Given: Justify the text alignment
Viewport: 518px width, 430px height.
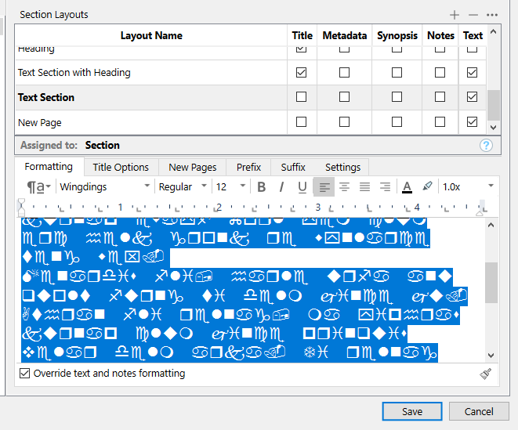Looking at the screenshot, I should (364, 186).
